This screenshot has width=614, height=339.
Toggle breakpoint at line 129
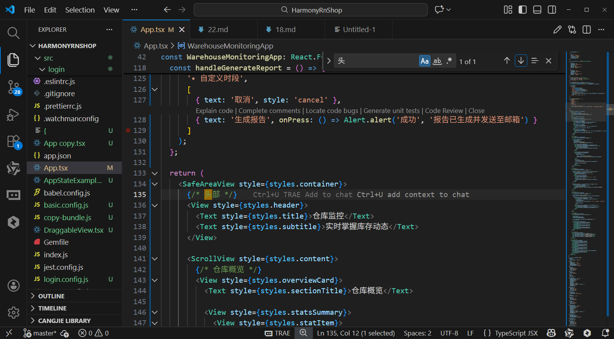click(x=128, y=131)
